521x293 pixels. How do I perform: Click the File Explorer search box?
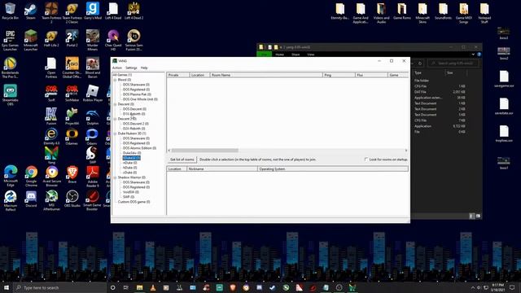point(453,63)
